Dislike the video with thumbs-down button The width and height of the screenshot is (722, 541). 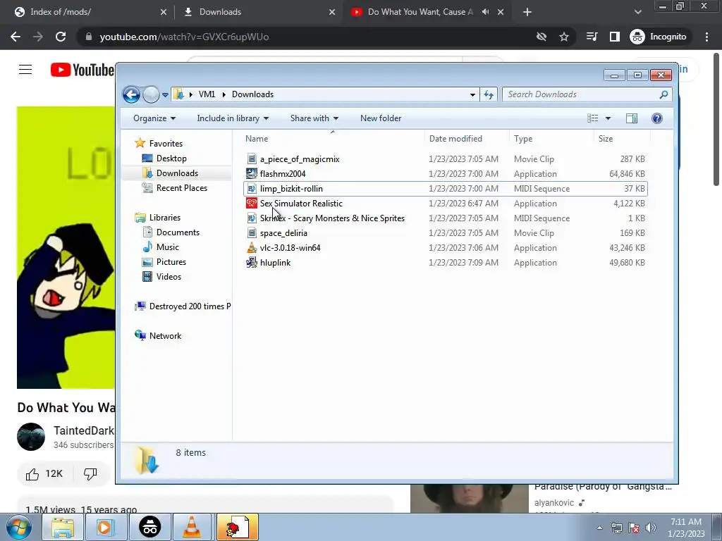click(x=90, y=474)
